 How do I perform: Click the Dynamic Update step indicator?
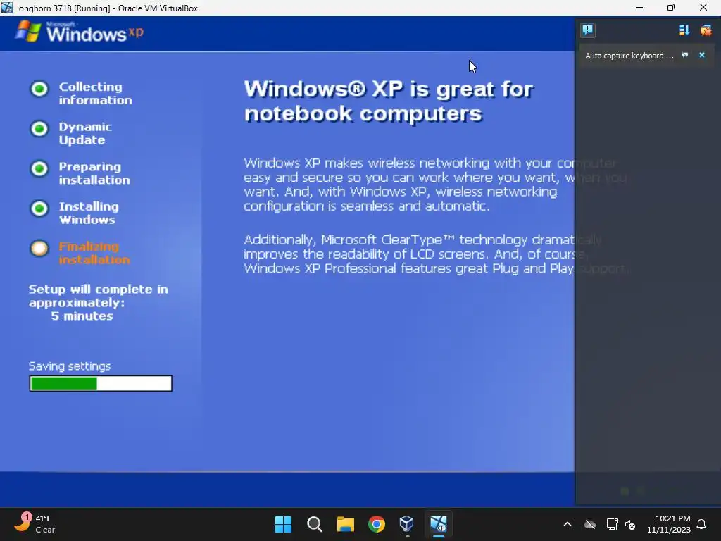click(39, 128)
